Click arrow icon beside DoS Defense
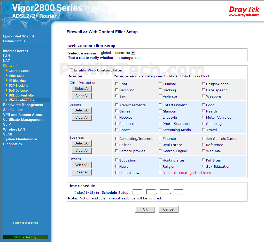The image size is (264, 242). point(7,90)
